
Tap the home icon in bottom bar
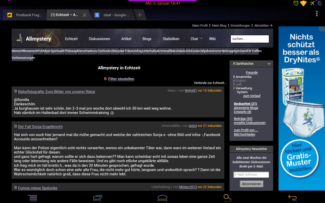click(162, 198)
